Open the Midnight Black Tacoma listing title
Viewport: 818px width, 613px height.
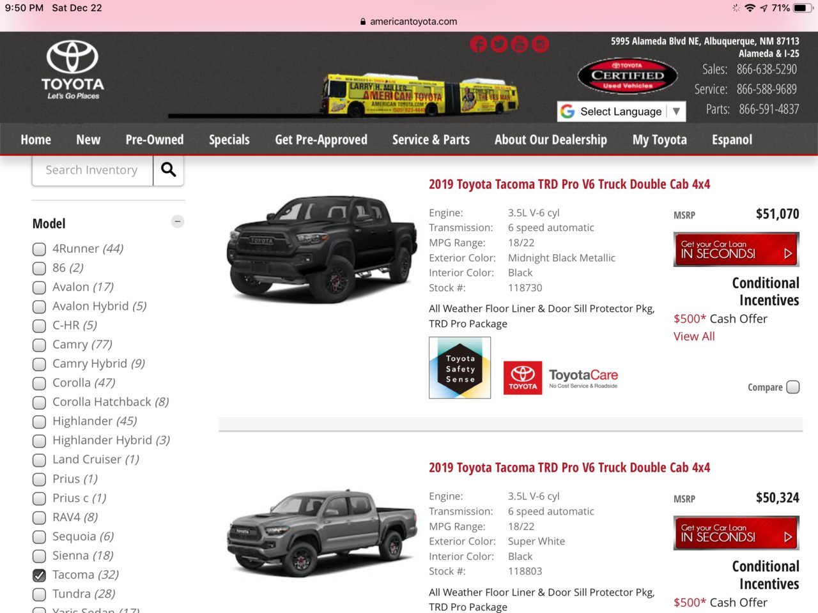coord(569,184)
